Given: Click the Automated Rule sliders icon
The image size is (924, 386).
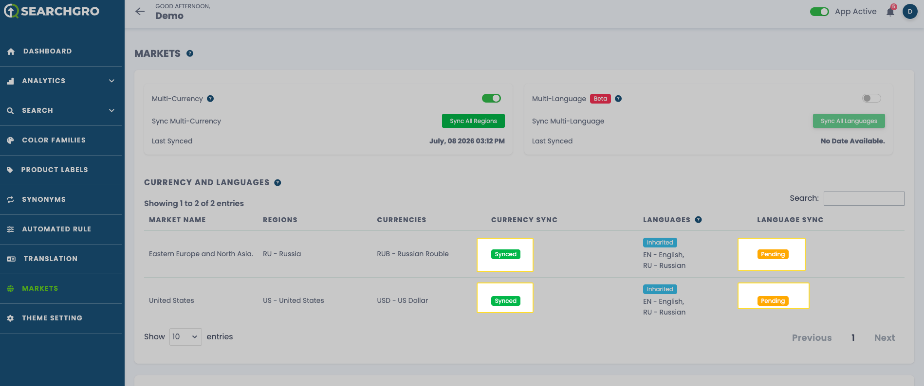Looking at the screenshot, I should coord(10,229).
